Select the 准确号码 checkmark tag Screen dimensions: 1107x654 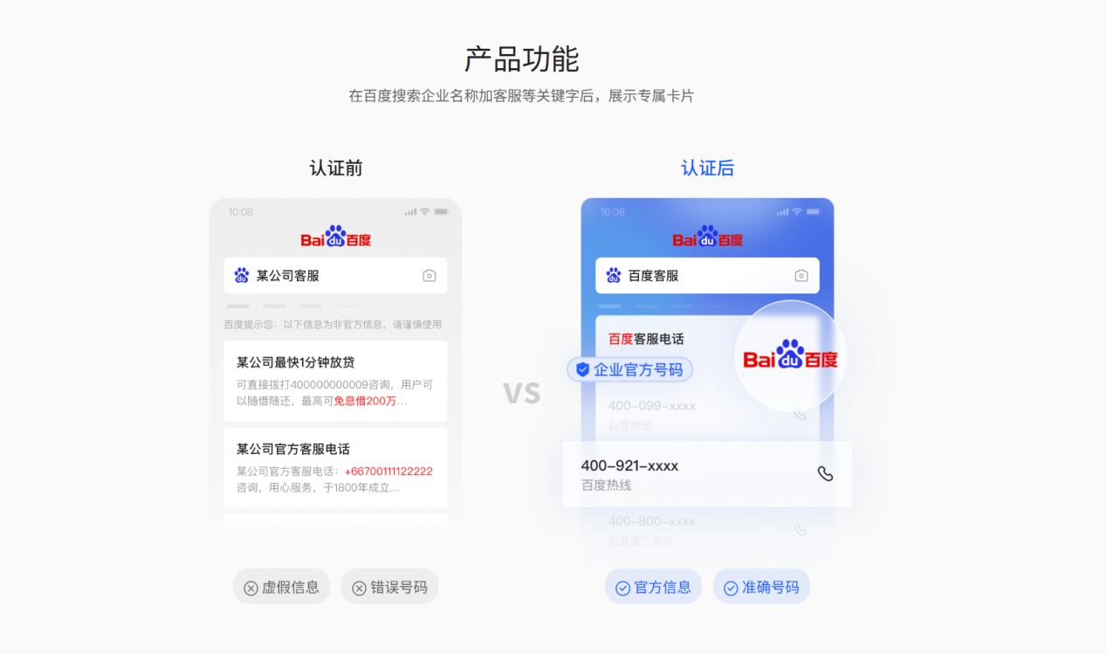761,587
